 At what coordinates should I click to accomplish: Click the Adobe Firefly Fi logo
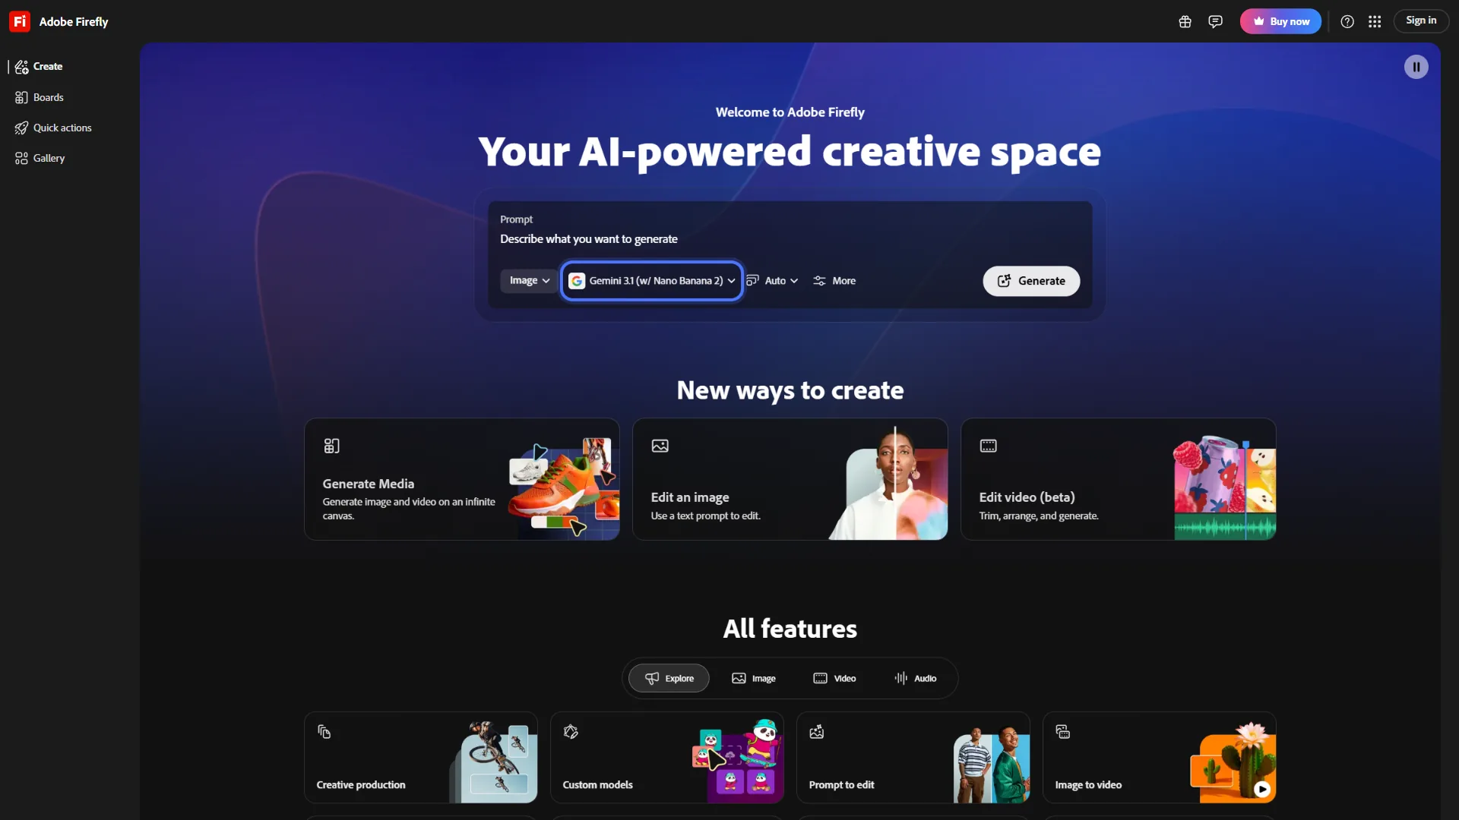tap(20, 21)
